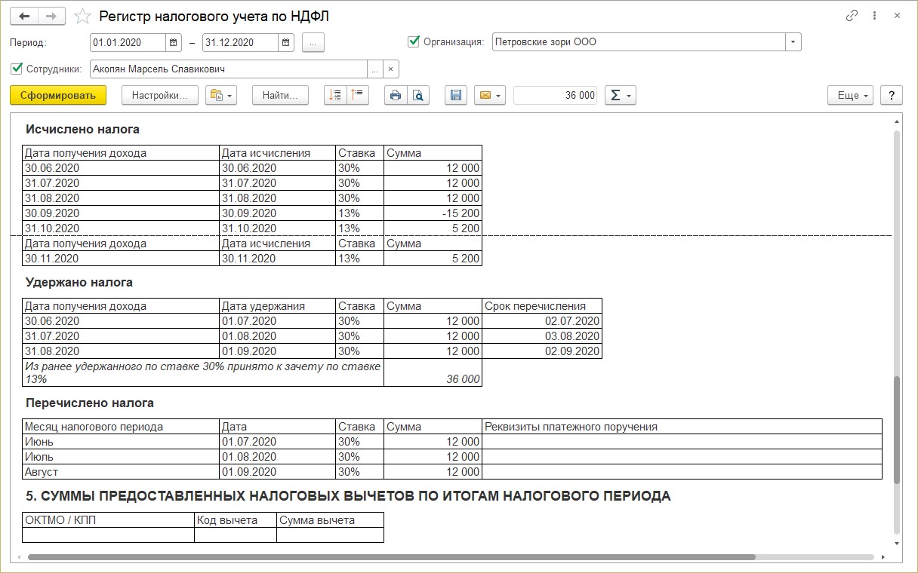Open employee selection ellipsis button
This screenshot has height=573, width=918.
click(375, 69)
